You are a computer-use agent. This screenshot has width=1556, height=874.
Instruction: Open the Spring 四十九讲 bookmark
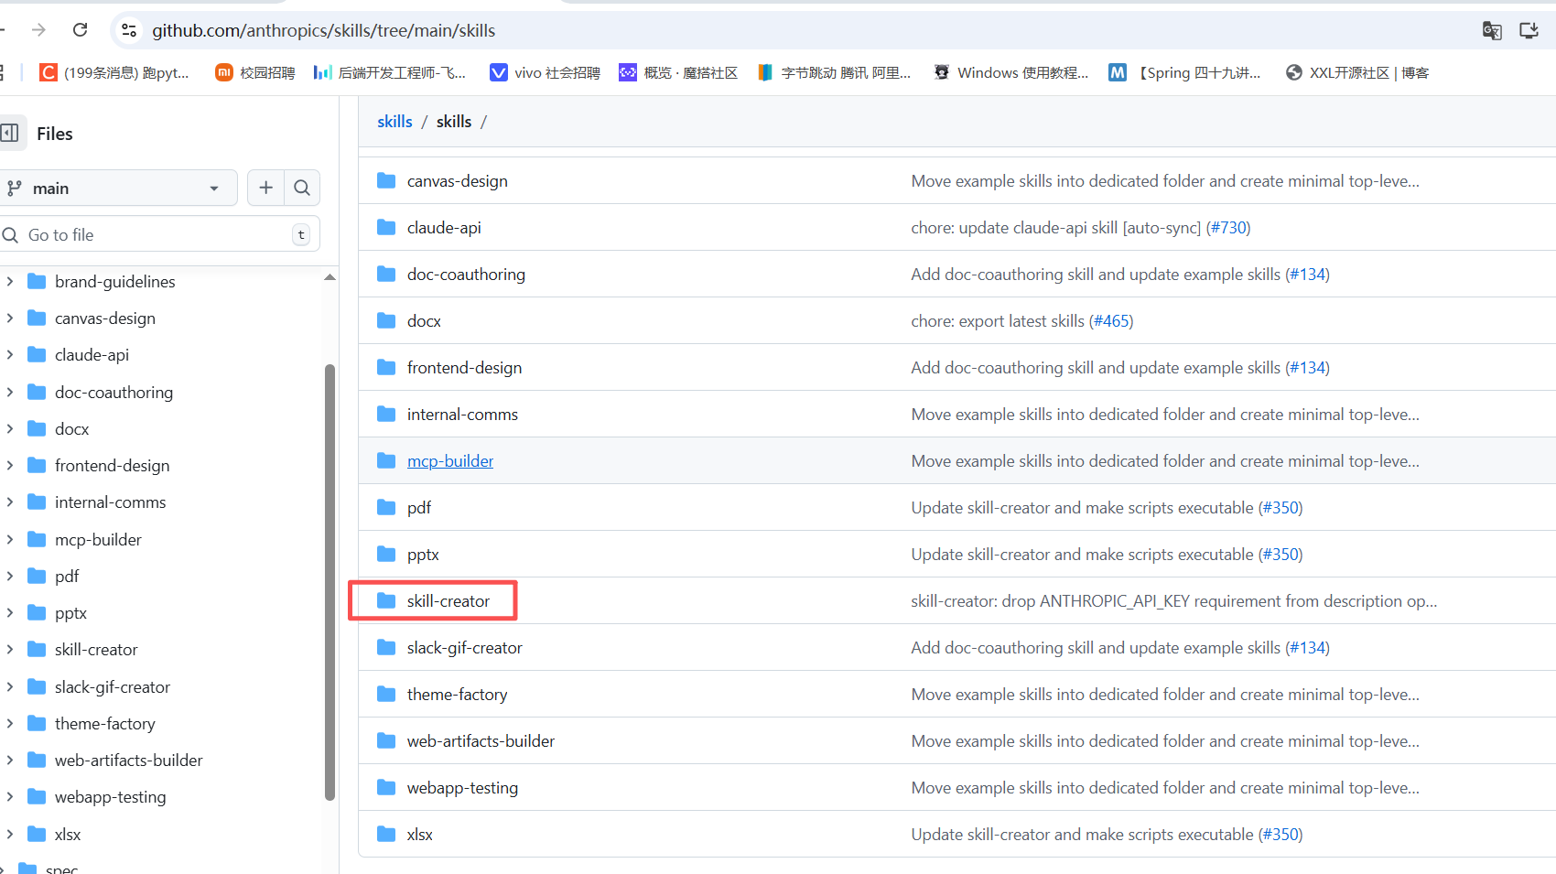(x=1184, y=72)
